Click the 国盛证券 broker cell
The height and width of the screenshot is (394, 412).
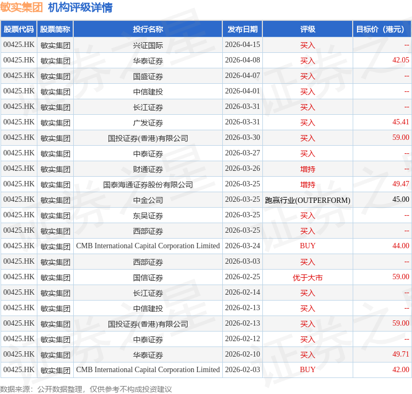pyautogui.click(x=148, y=76)
